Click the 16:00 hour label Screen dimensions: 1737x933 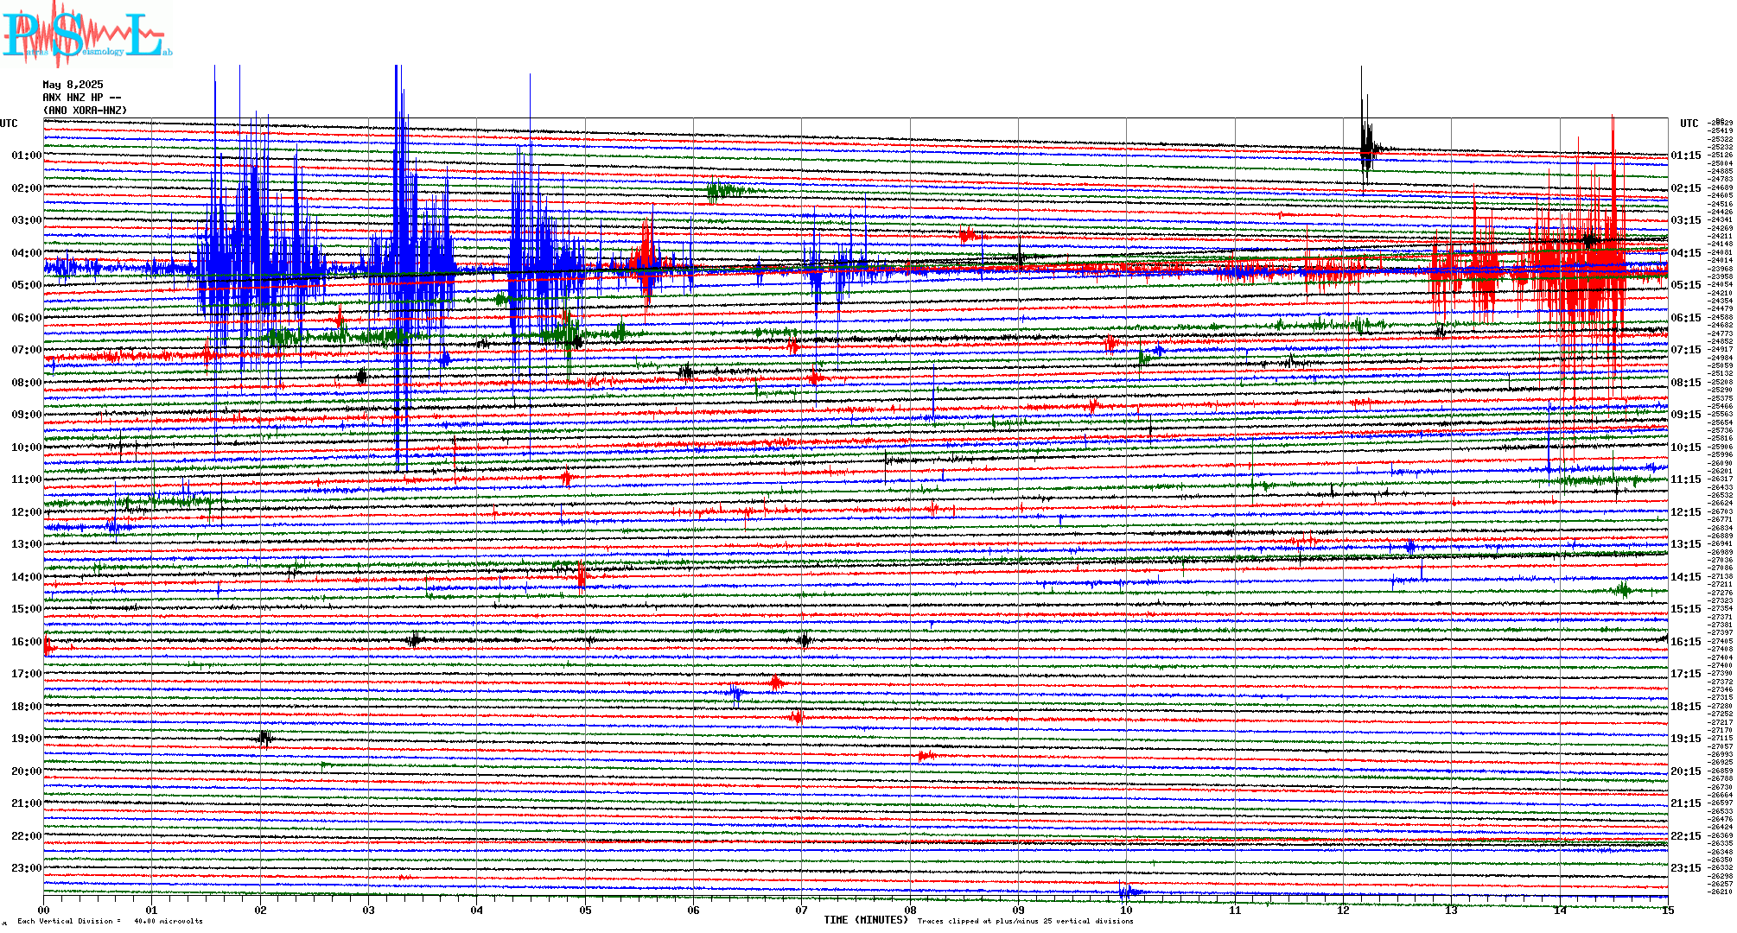tap(26, 642)
